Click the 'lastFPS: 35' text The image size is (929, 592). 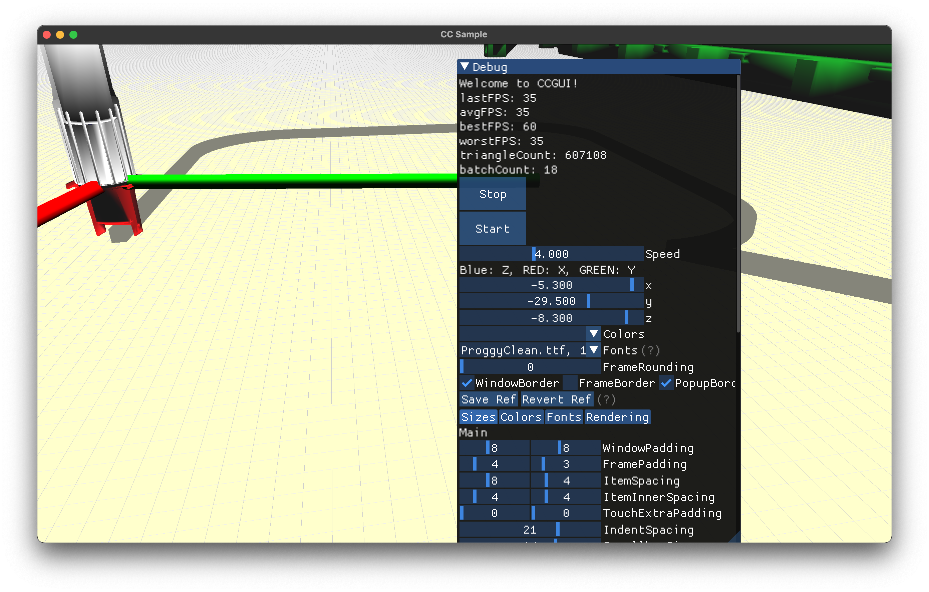tap(498, 98)
